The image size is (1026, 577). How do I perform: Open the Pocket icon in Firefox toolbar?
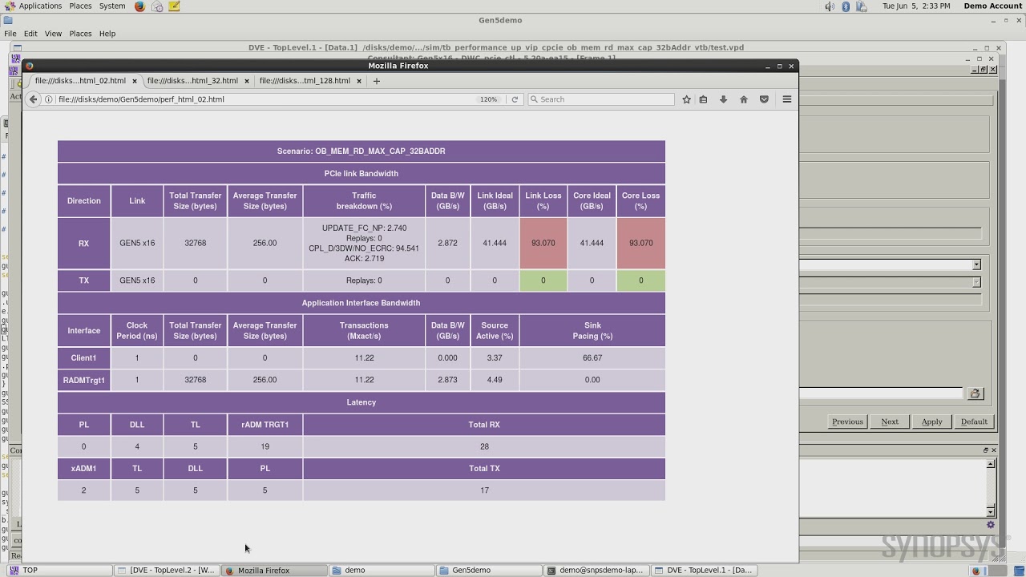click(764, 99)
